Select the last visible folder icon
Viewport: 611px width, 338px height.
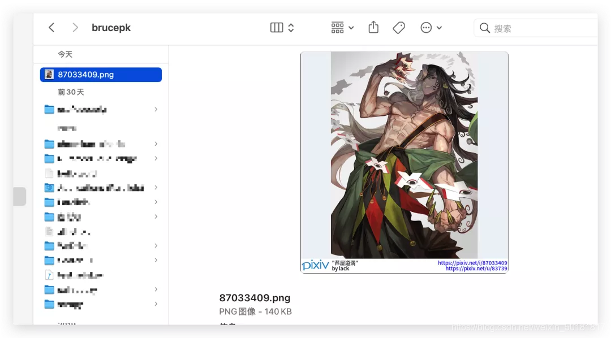[49, 304]
